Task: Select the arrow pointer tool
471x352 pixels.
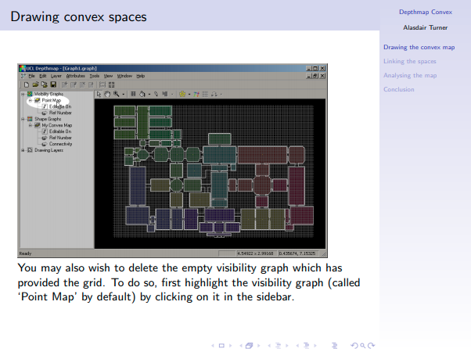Action: 99,95
